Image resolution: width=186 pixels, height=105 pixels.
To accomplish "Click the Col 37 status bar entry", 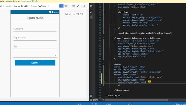I will 94,104.
